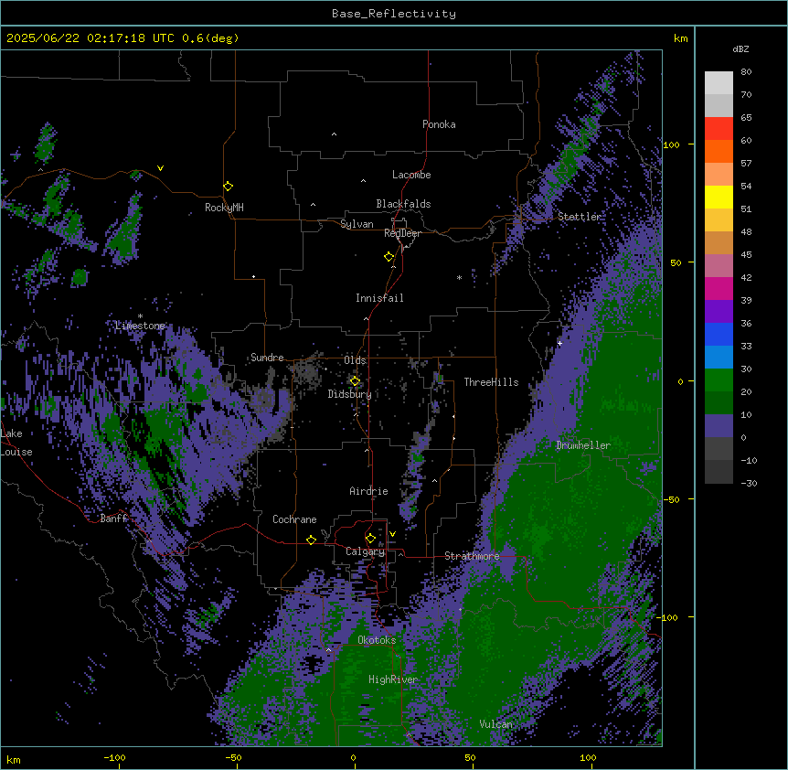
Task: Click the Base_Reflectivity title
Action: tap(394, 14)
